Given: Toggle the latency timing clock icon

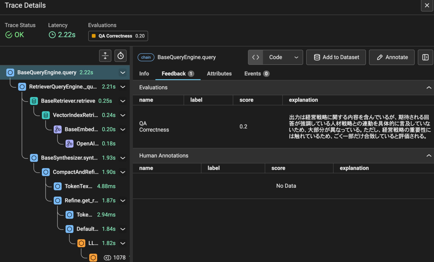Looking at the screenshot, I should [121, 56].
